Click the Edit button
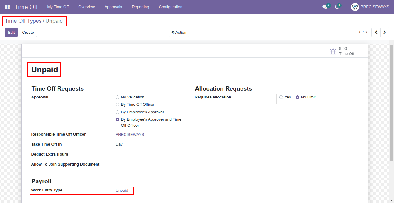 pyautogui.click(x=11, y=33)
